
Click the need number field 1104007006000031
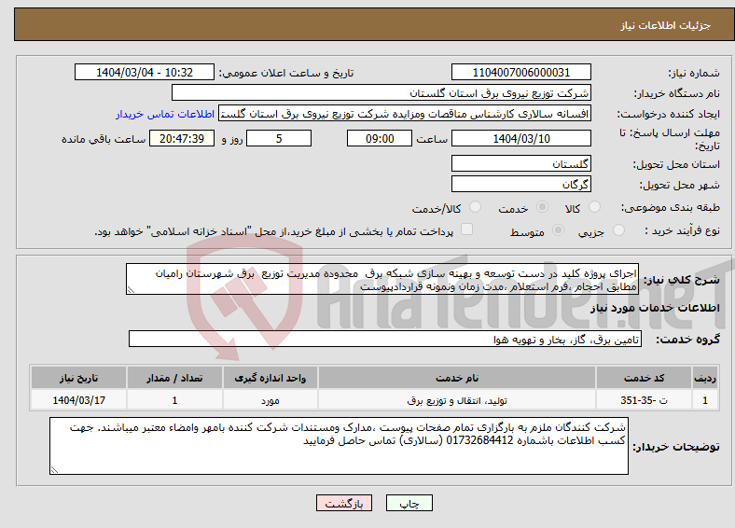[520, 72]
